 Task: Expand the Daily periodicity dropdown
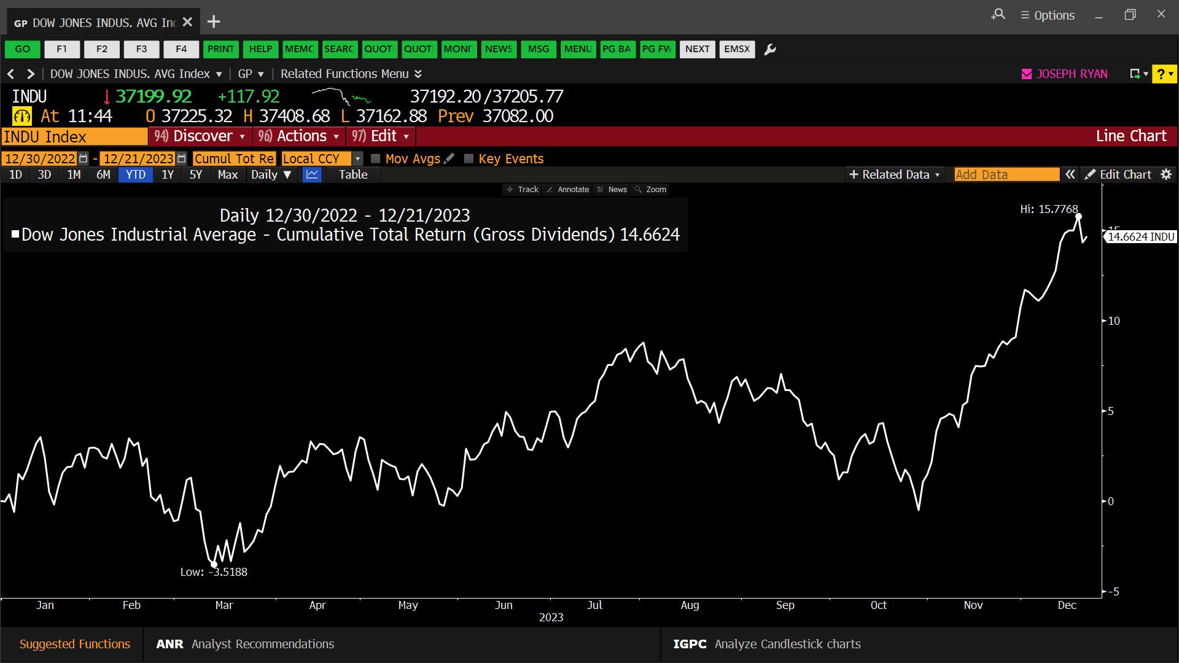point(271,175)
